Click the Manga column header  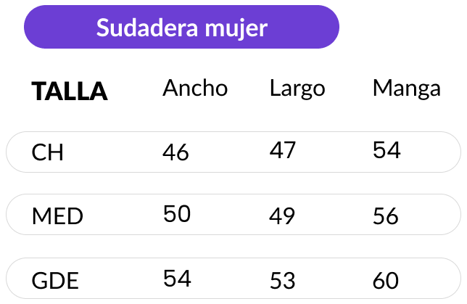[407, 89]
